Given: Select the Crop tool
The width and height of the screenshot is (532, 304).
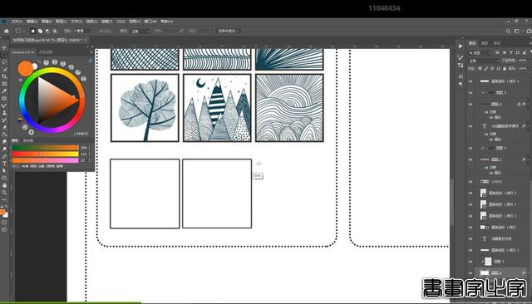Looking at the screenshot, I should coord(4,76).
